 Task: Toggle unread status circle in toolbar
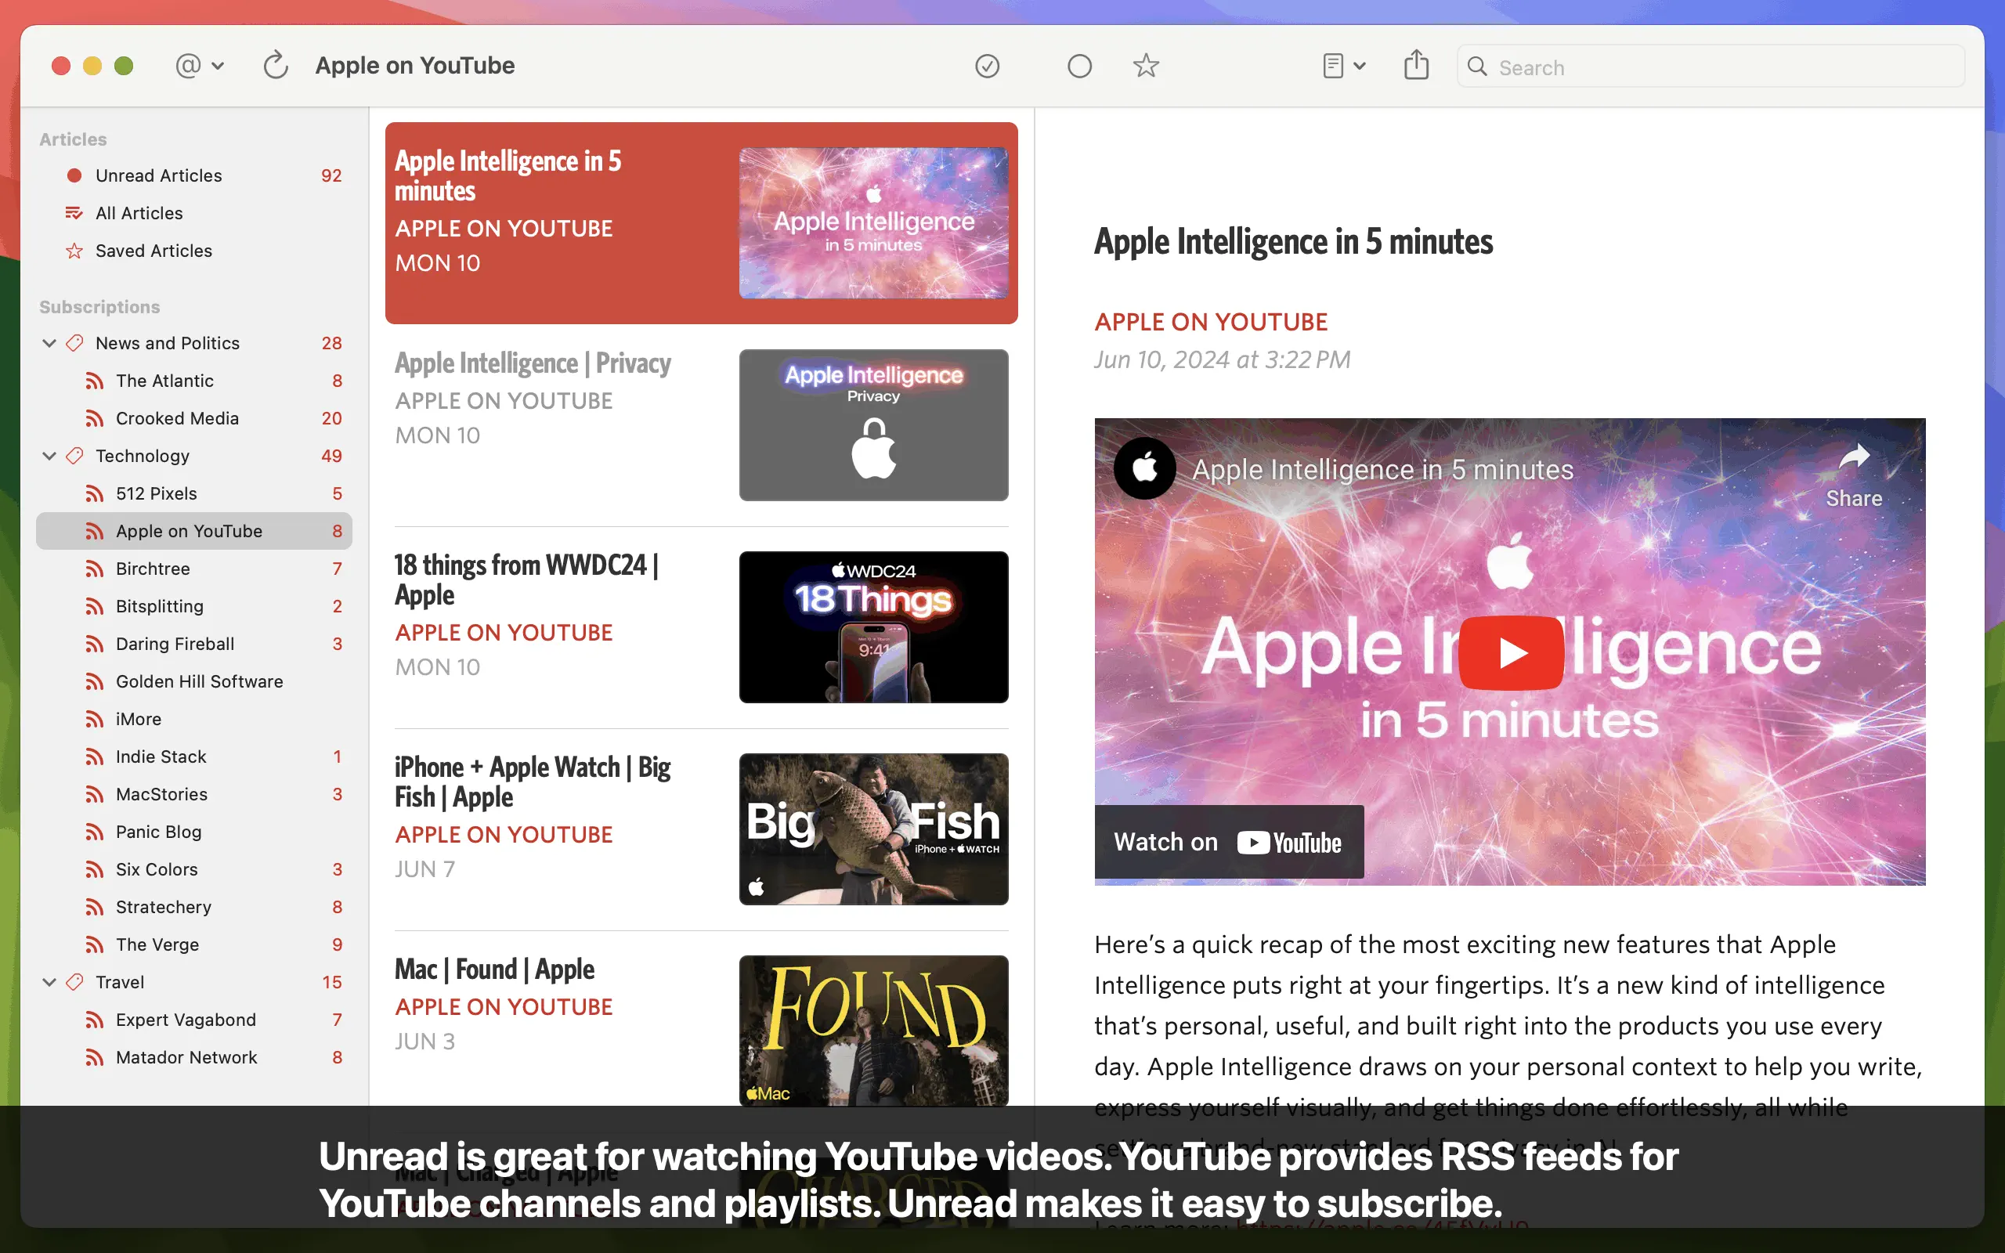tap(1078, 66)
